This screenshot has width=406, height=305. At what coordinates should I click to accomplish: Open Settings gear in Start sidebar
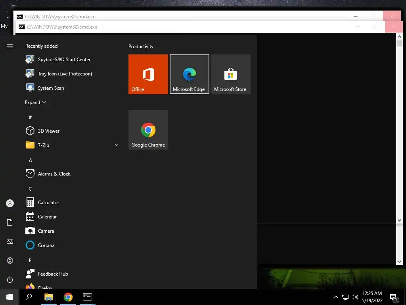[x=10, y=261]
